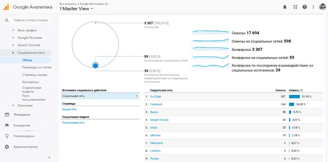This screenshot has width=328, height=162.
Task: Open the wikiHow social network link
Action: click(x=155, y=135)
